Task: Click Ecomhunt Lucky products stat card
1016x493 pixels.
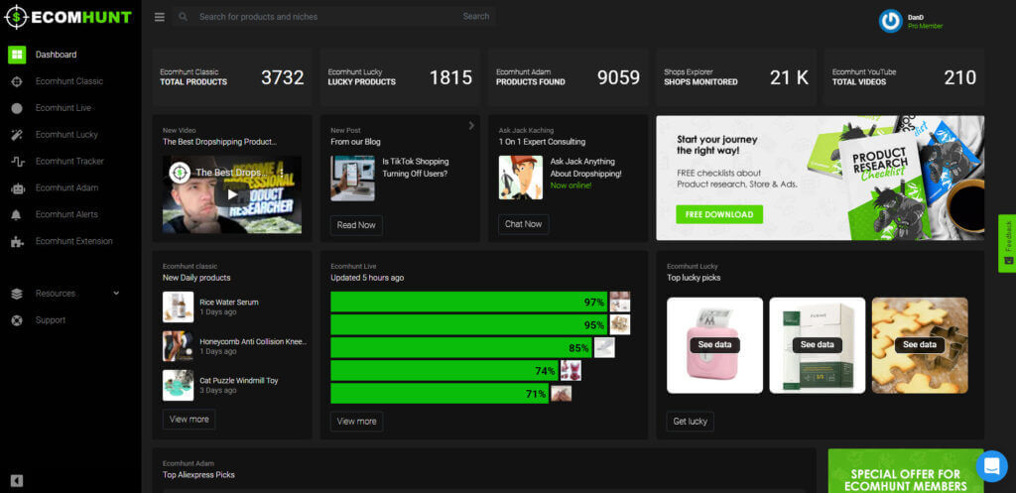Action: 400,77
